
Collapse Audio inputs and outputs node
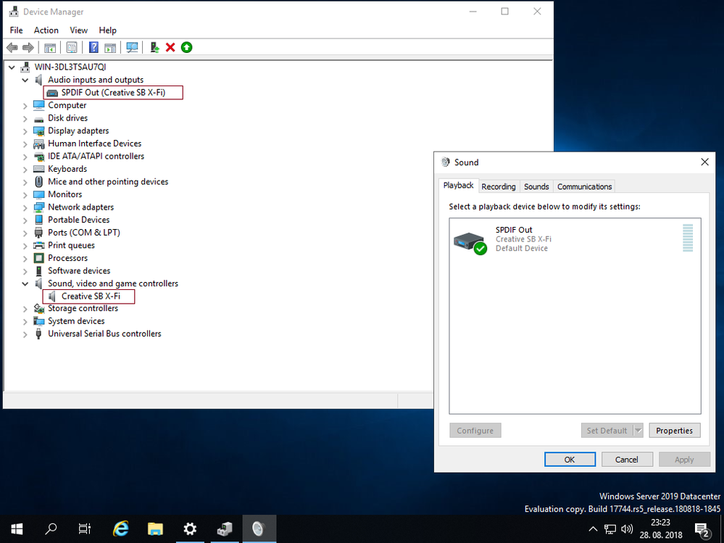pyautogui.click(x=25, y=80)
